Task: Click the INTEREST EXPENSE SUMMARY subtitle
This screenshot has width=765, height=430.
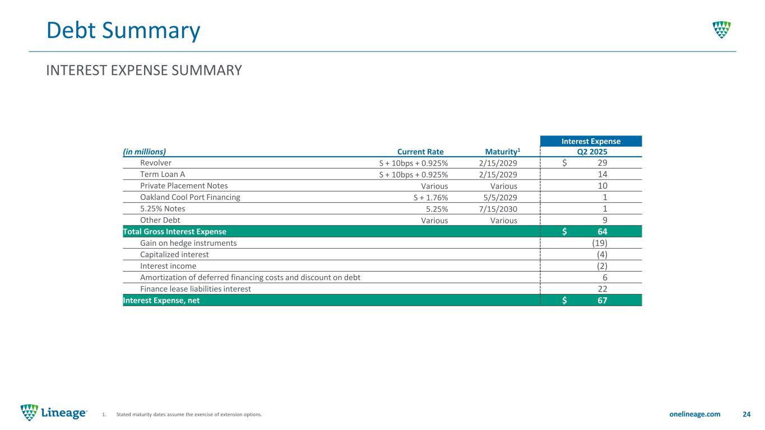Action: click(144, 71)
